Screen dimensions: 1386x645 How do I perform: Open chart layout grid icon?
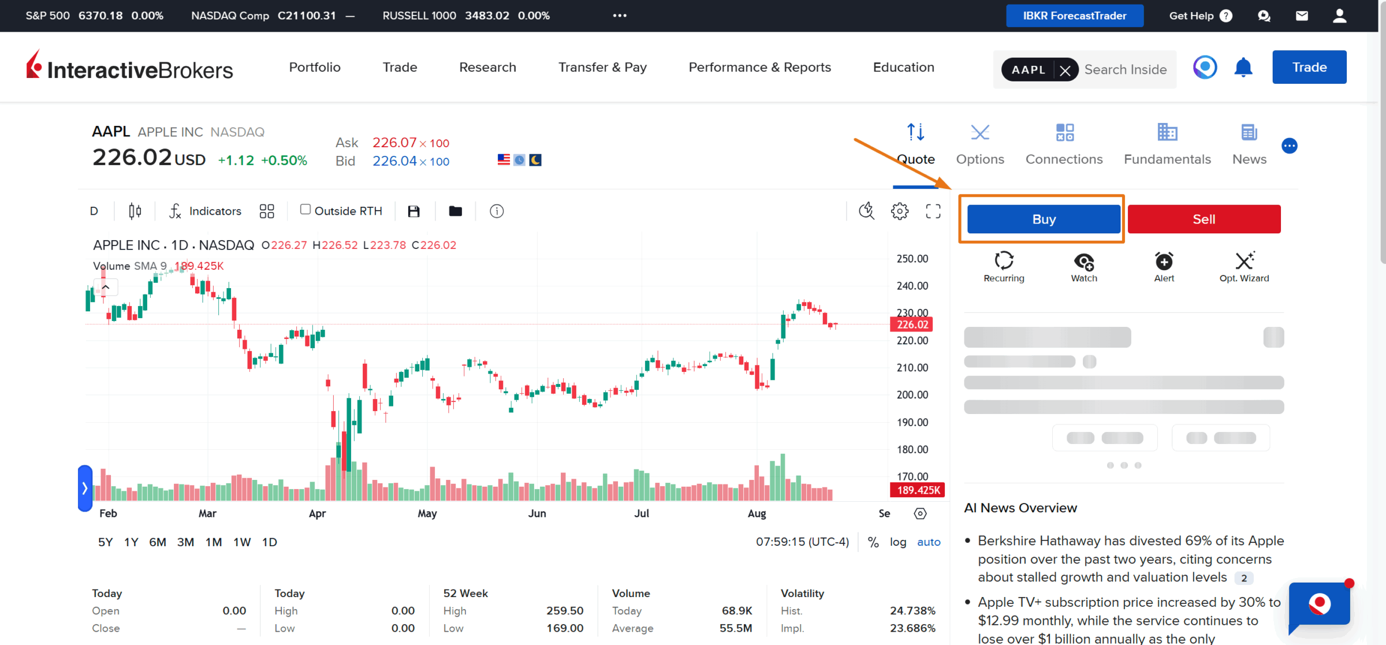(x=267, y=211)
